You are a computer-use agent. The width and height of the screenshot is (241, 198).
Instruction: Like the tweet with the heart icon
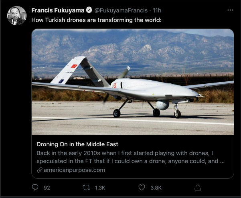(x=142, y=187)
